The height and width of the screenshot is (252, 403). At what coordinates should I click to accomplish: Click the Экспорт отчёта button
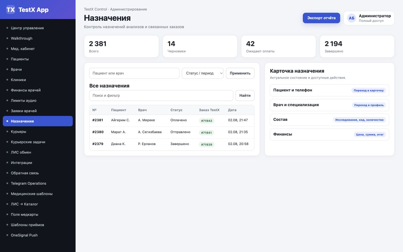(321, 18)
